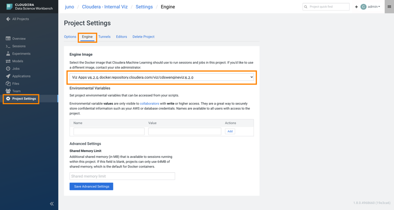Screen dimensions: 394x210
Task: Click the Applications rocket icon
Action: [8, 76]
